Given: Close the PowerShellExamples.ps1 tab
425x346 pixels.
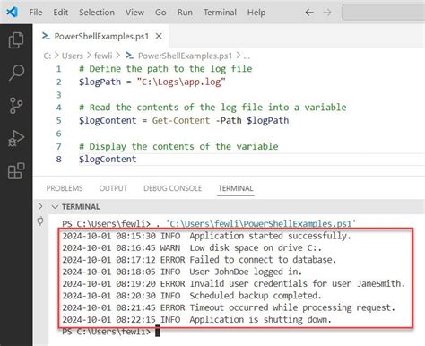Looking at the screenshot, I should (x=159, y=37).
